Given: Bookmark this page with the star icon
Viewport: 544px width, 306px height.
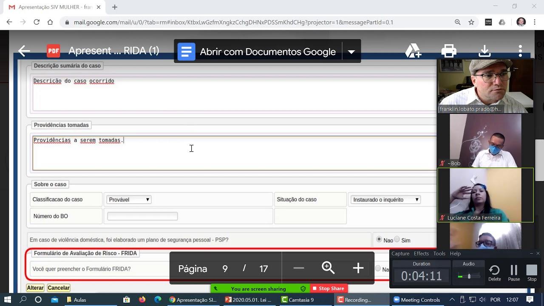Looking at the screenshot, I should [471, 22].
